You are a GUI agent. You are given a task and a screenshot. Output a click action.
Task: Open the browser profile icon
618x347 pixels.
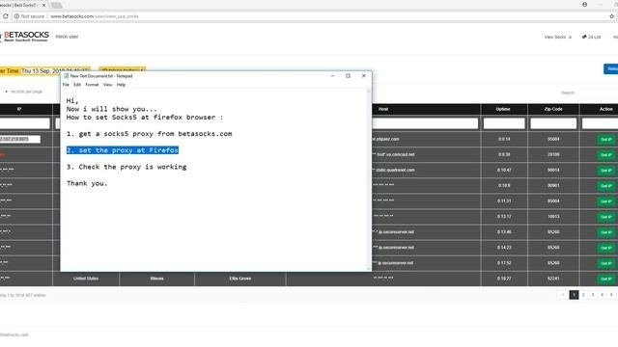tap(584, 4)
